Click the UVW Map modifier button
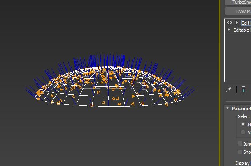Image resolution: width=251 pixels, height=166 pixels. tap(239, 11)
